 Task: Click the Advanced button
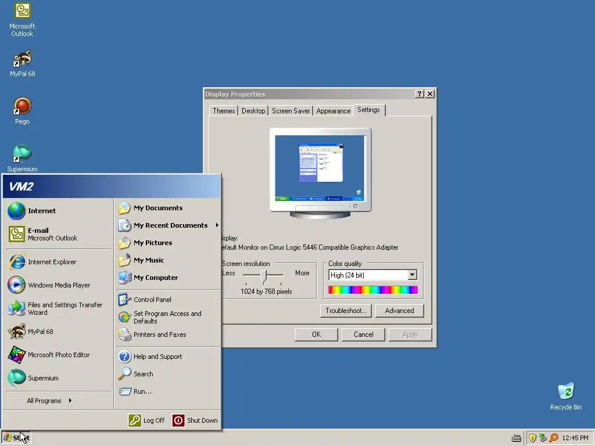(x=399, y=311)
